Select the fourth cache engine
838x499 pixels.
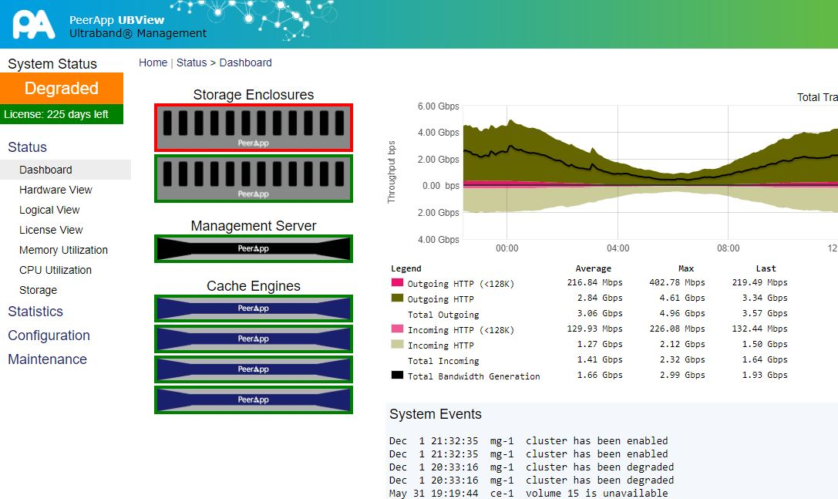(x=254, y=400)
